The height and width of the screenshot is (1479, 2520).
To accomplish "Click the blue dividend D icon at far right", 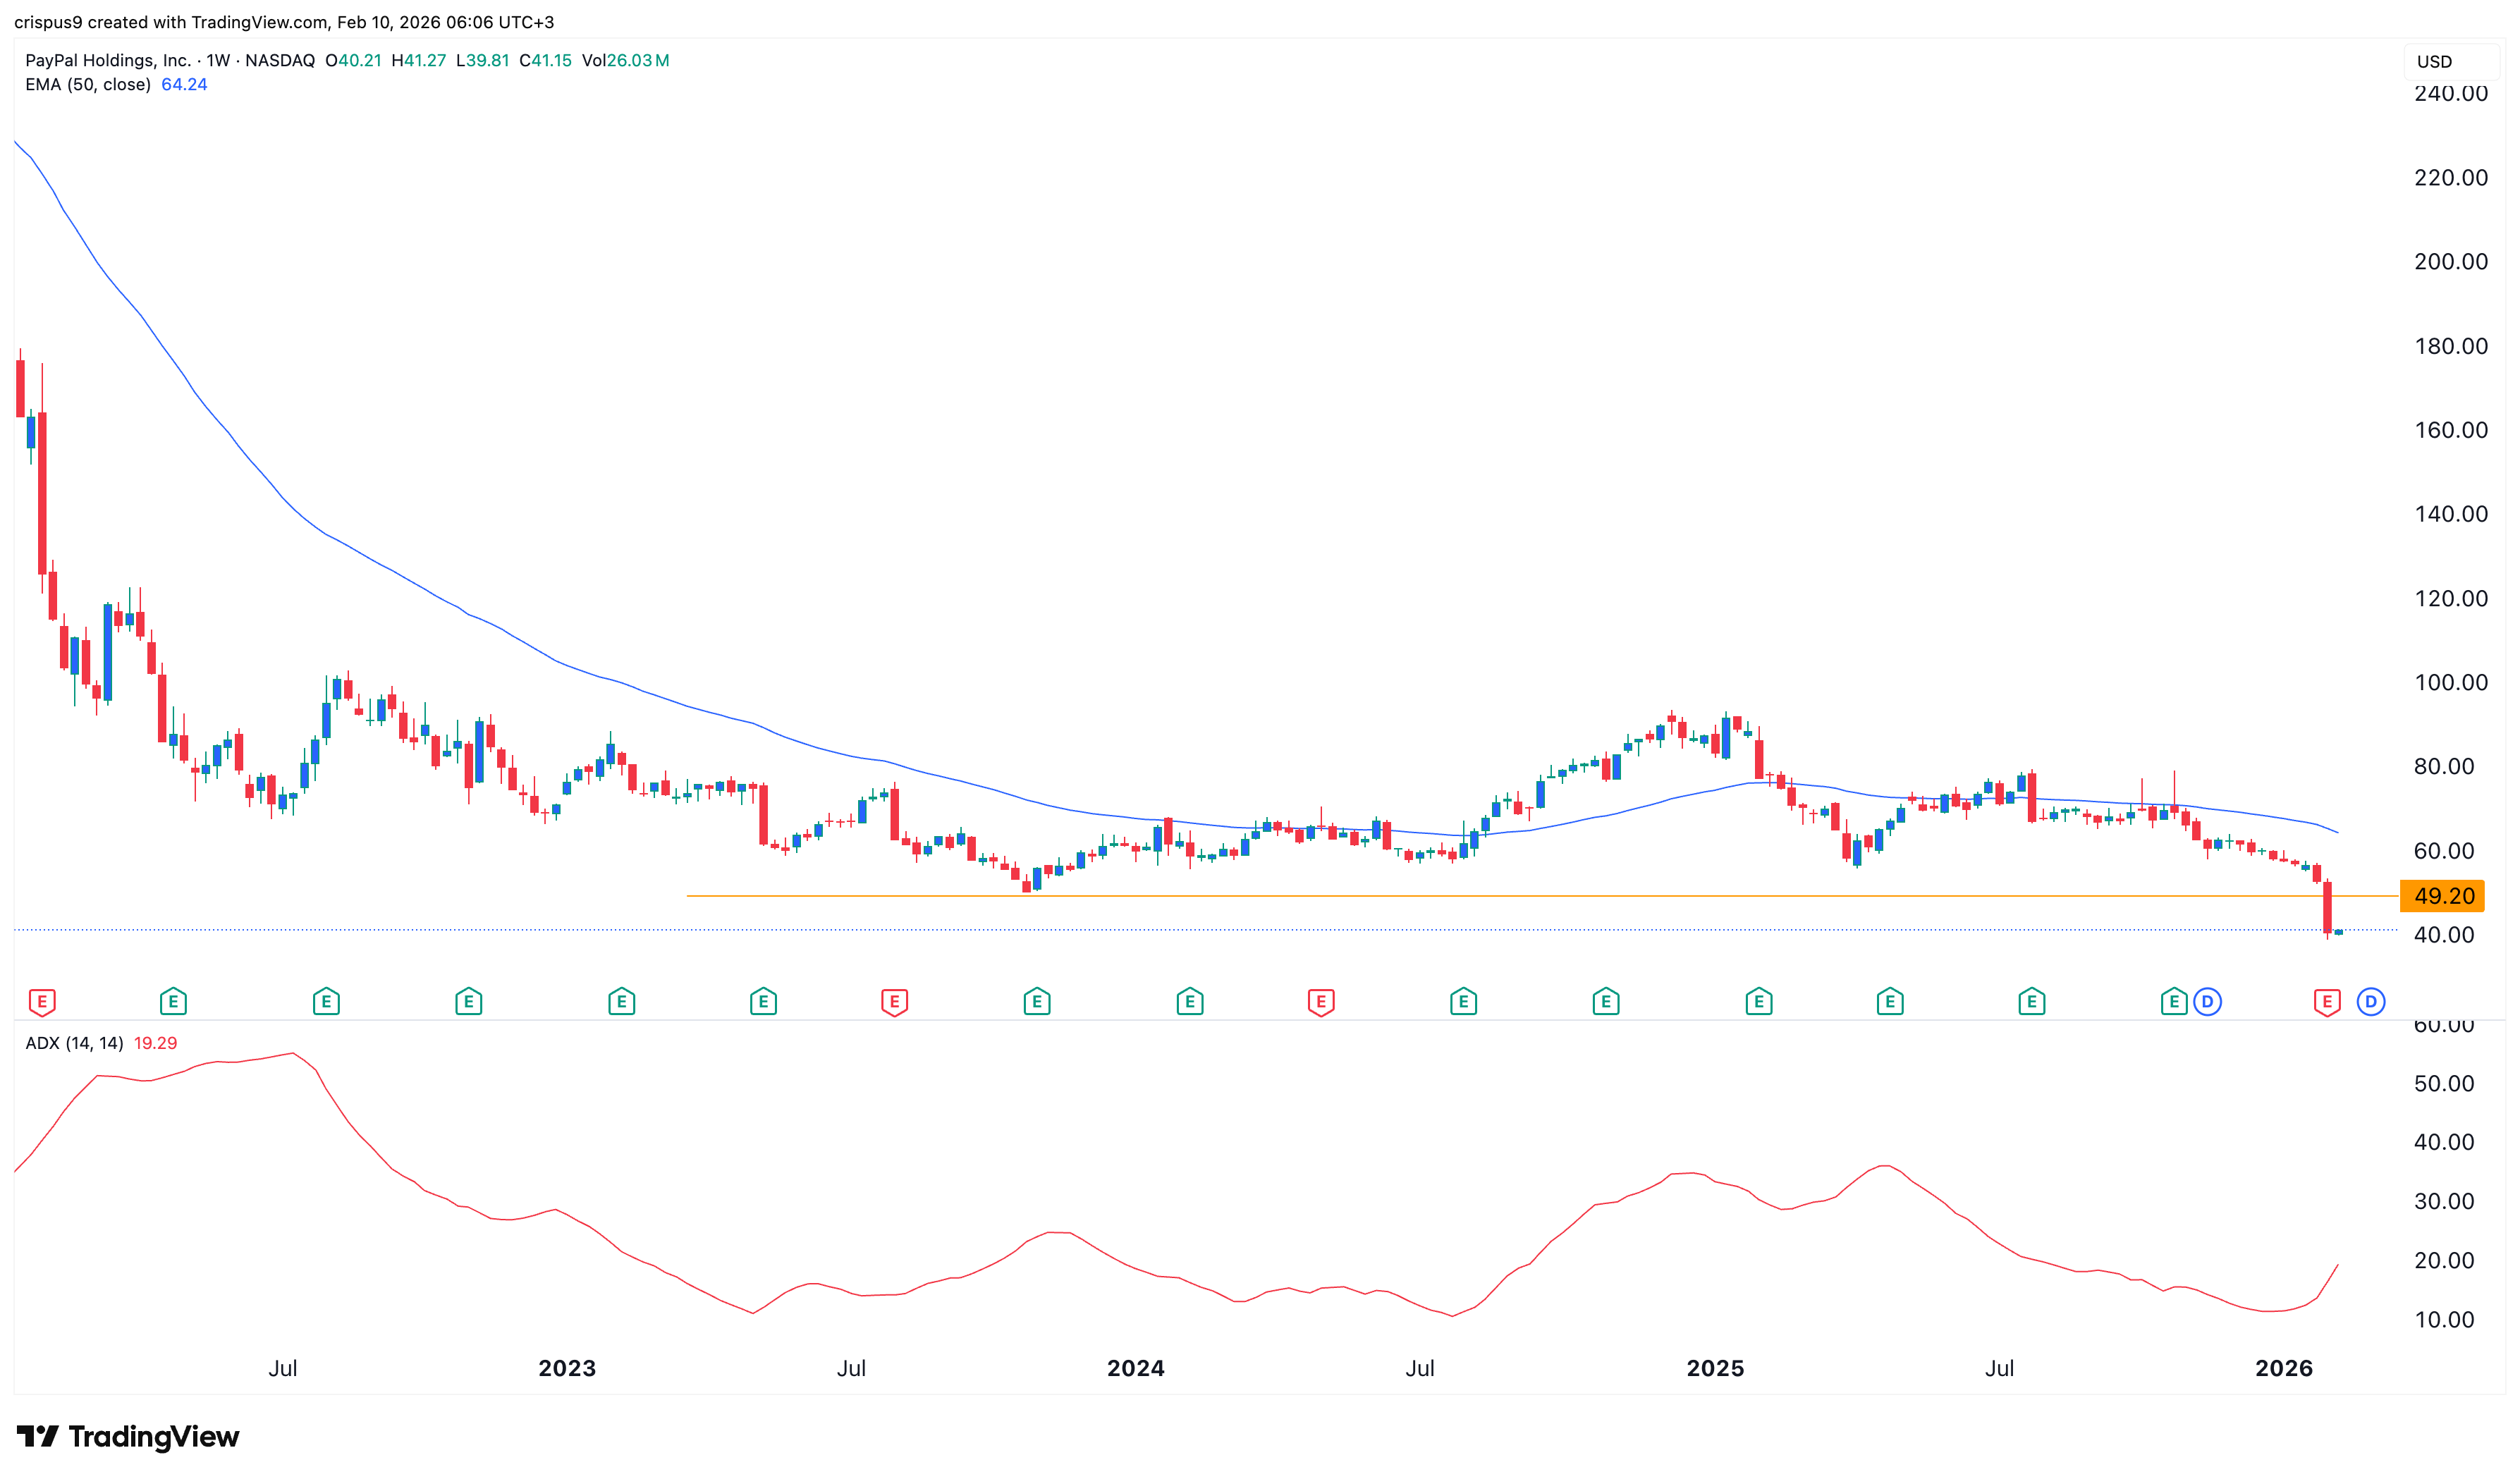I will coord(2370,1000).
